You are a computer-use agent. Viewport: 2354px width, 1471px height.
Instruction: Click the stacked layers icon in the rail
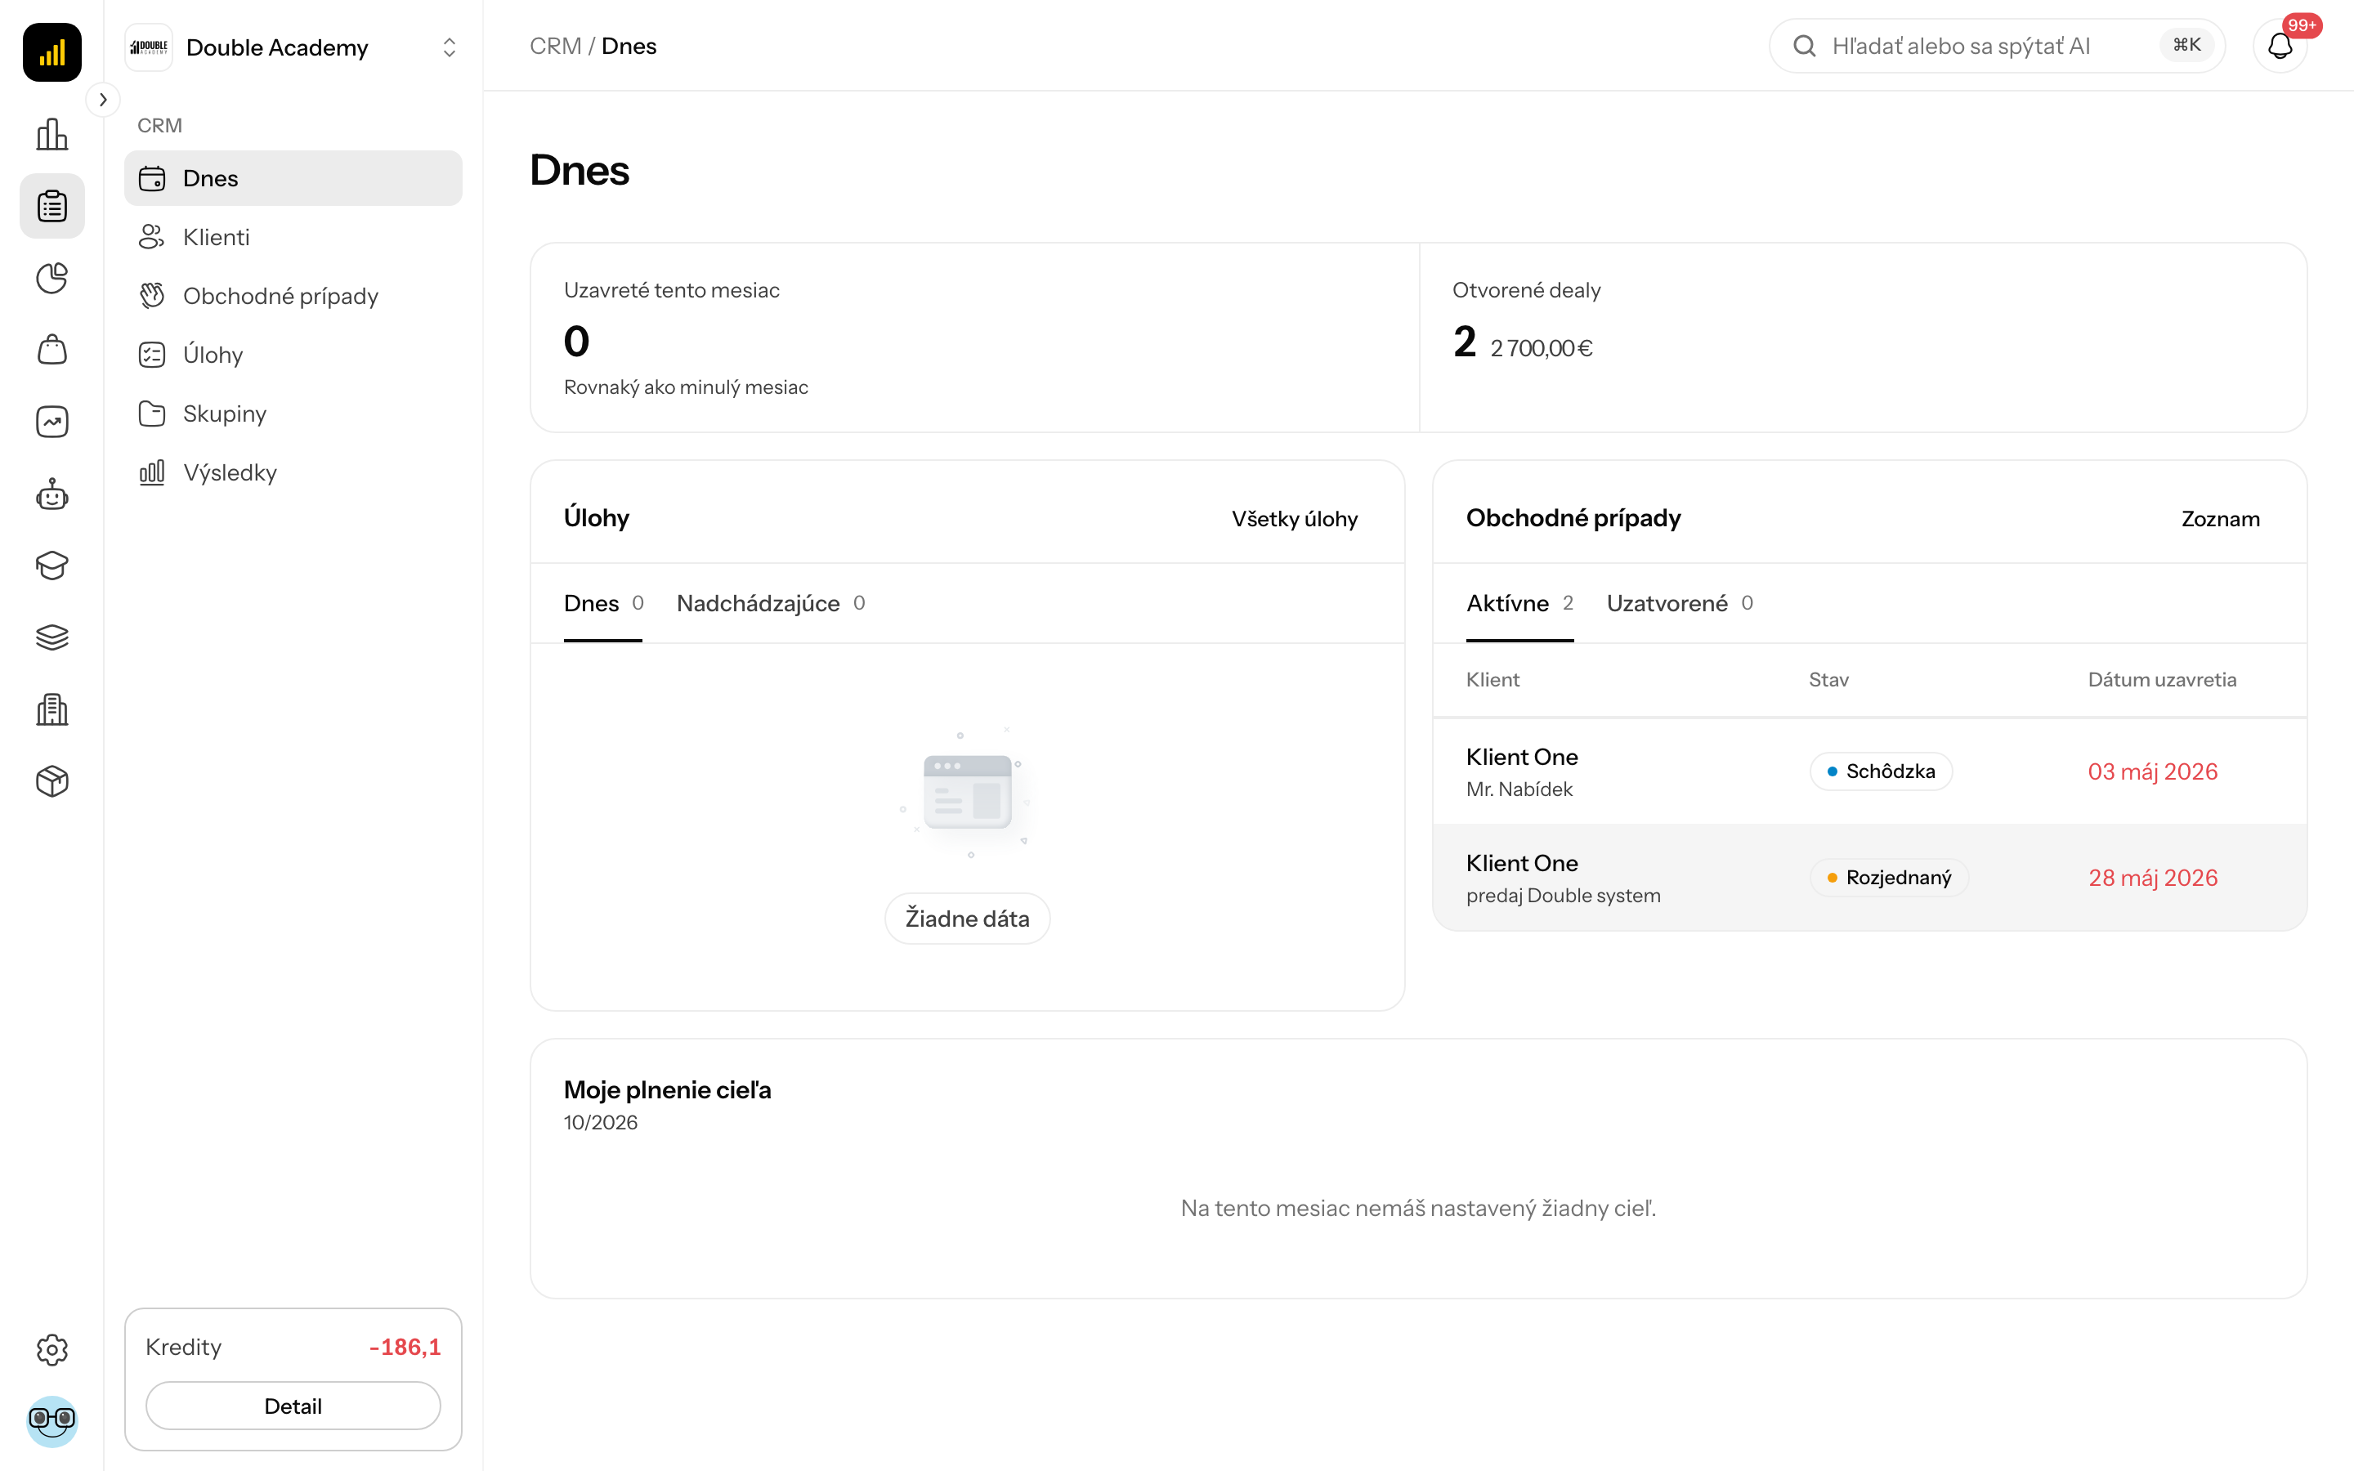(51, 637)
